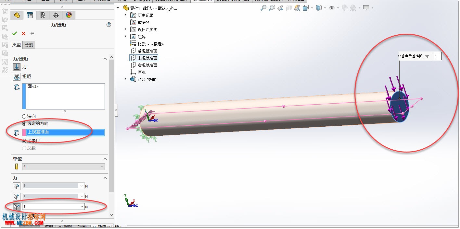Switch to the 分割 tab

point(29,45)
